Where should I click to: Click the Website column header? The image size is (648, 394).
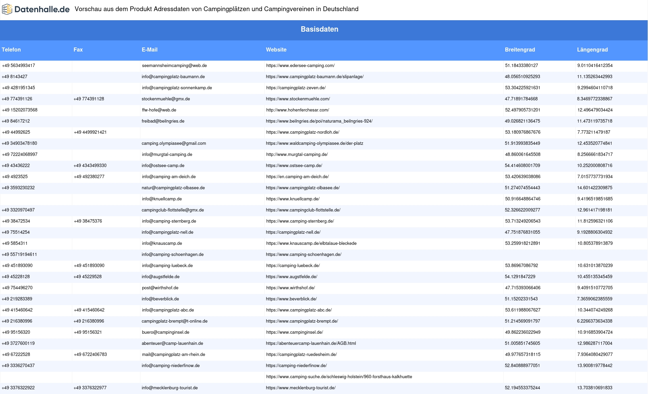276,50
